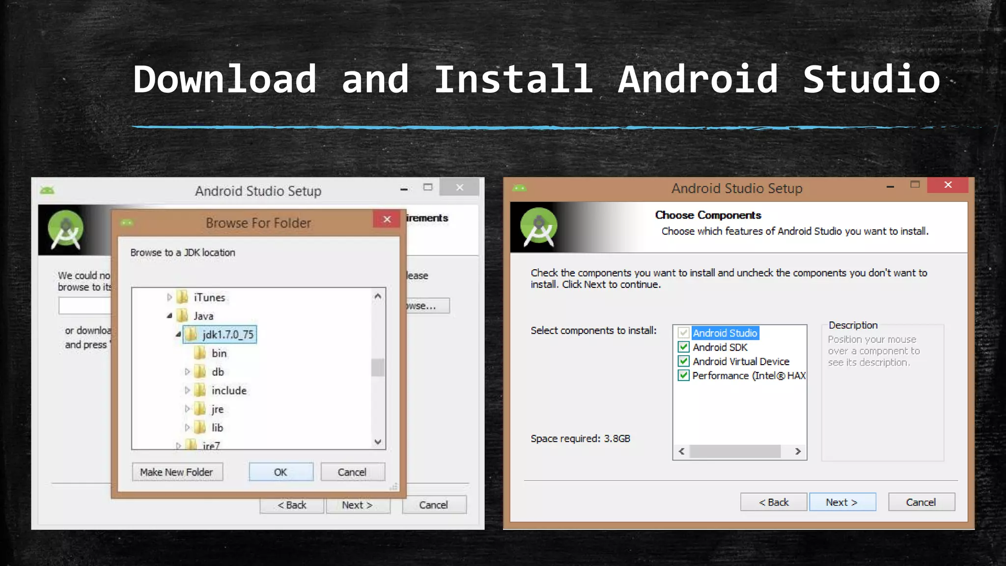1006x566 pixels.
Task: Click Android Studio logo in Choose Components header
Action: click(x=539, y=226)
